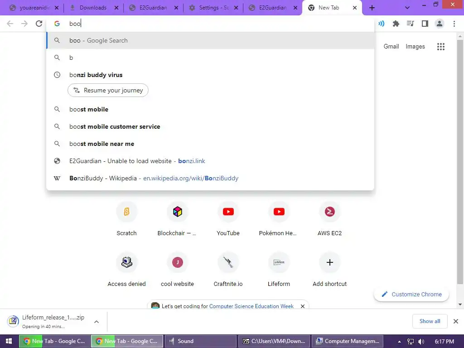Open the Windows Start button

pos(9,341)
